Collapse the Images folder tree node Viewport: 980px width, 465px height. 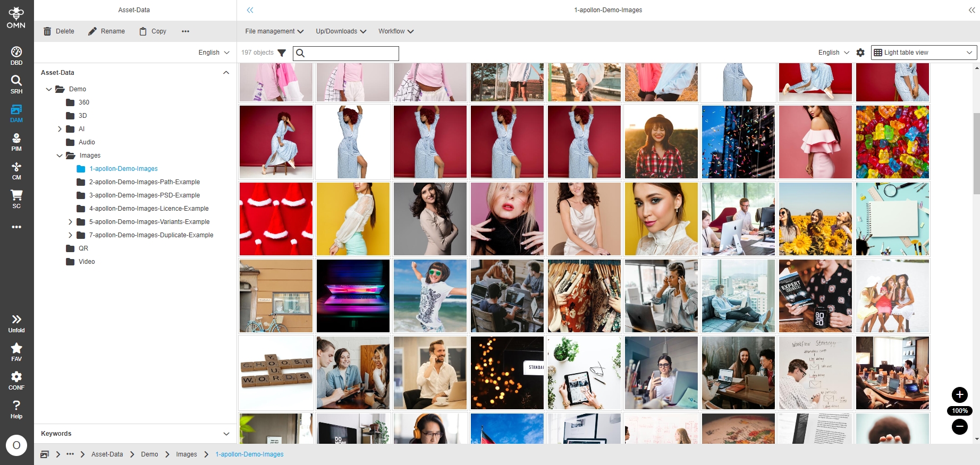click(x=60, y=156)
